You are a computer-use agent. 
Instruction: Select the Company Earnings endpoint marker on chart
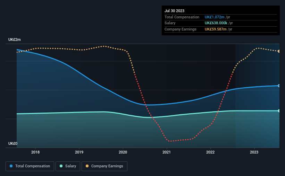(279, 51)
